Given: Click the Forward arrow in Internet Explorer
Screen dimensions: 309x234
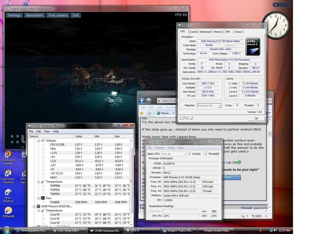Looking at the screenshot, I should pos(149,101).
